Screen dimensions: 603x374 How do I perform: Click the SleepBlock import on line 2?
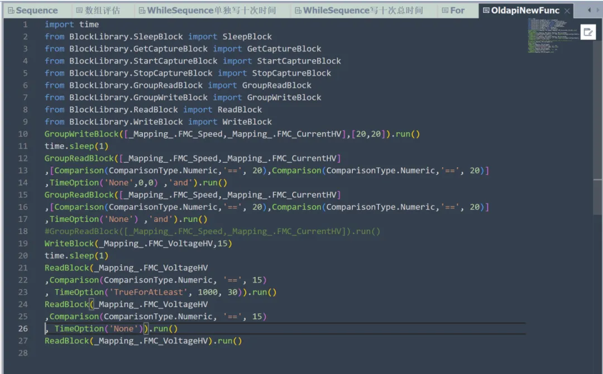(158, 36)
